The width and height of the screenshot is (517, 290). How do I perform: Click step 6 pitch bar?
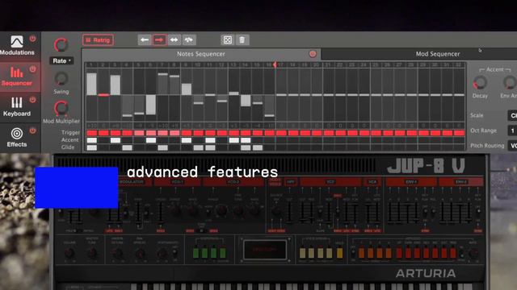pos(151,105)
